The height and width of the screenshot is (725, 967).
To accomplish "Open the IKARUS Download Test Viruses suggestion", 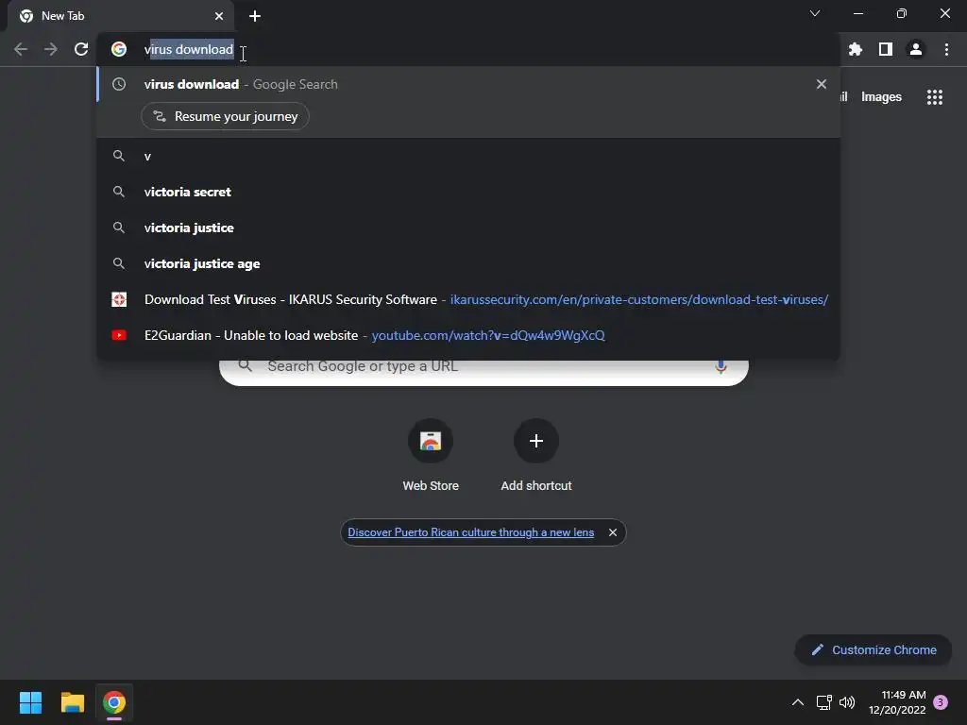I will (468, 299).
